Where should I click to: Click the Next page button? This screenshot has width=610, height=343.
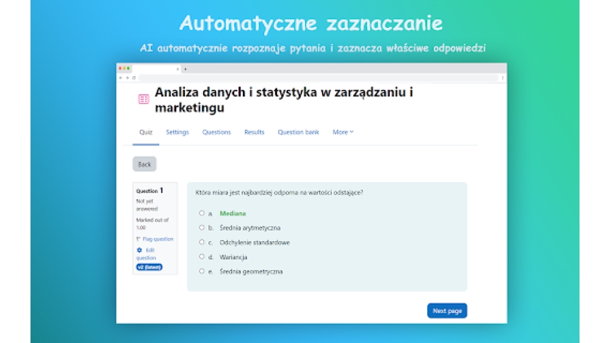tap(447, 311)
